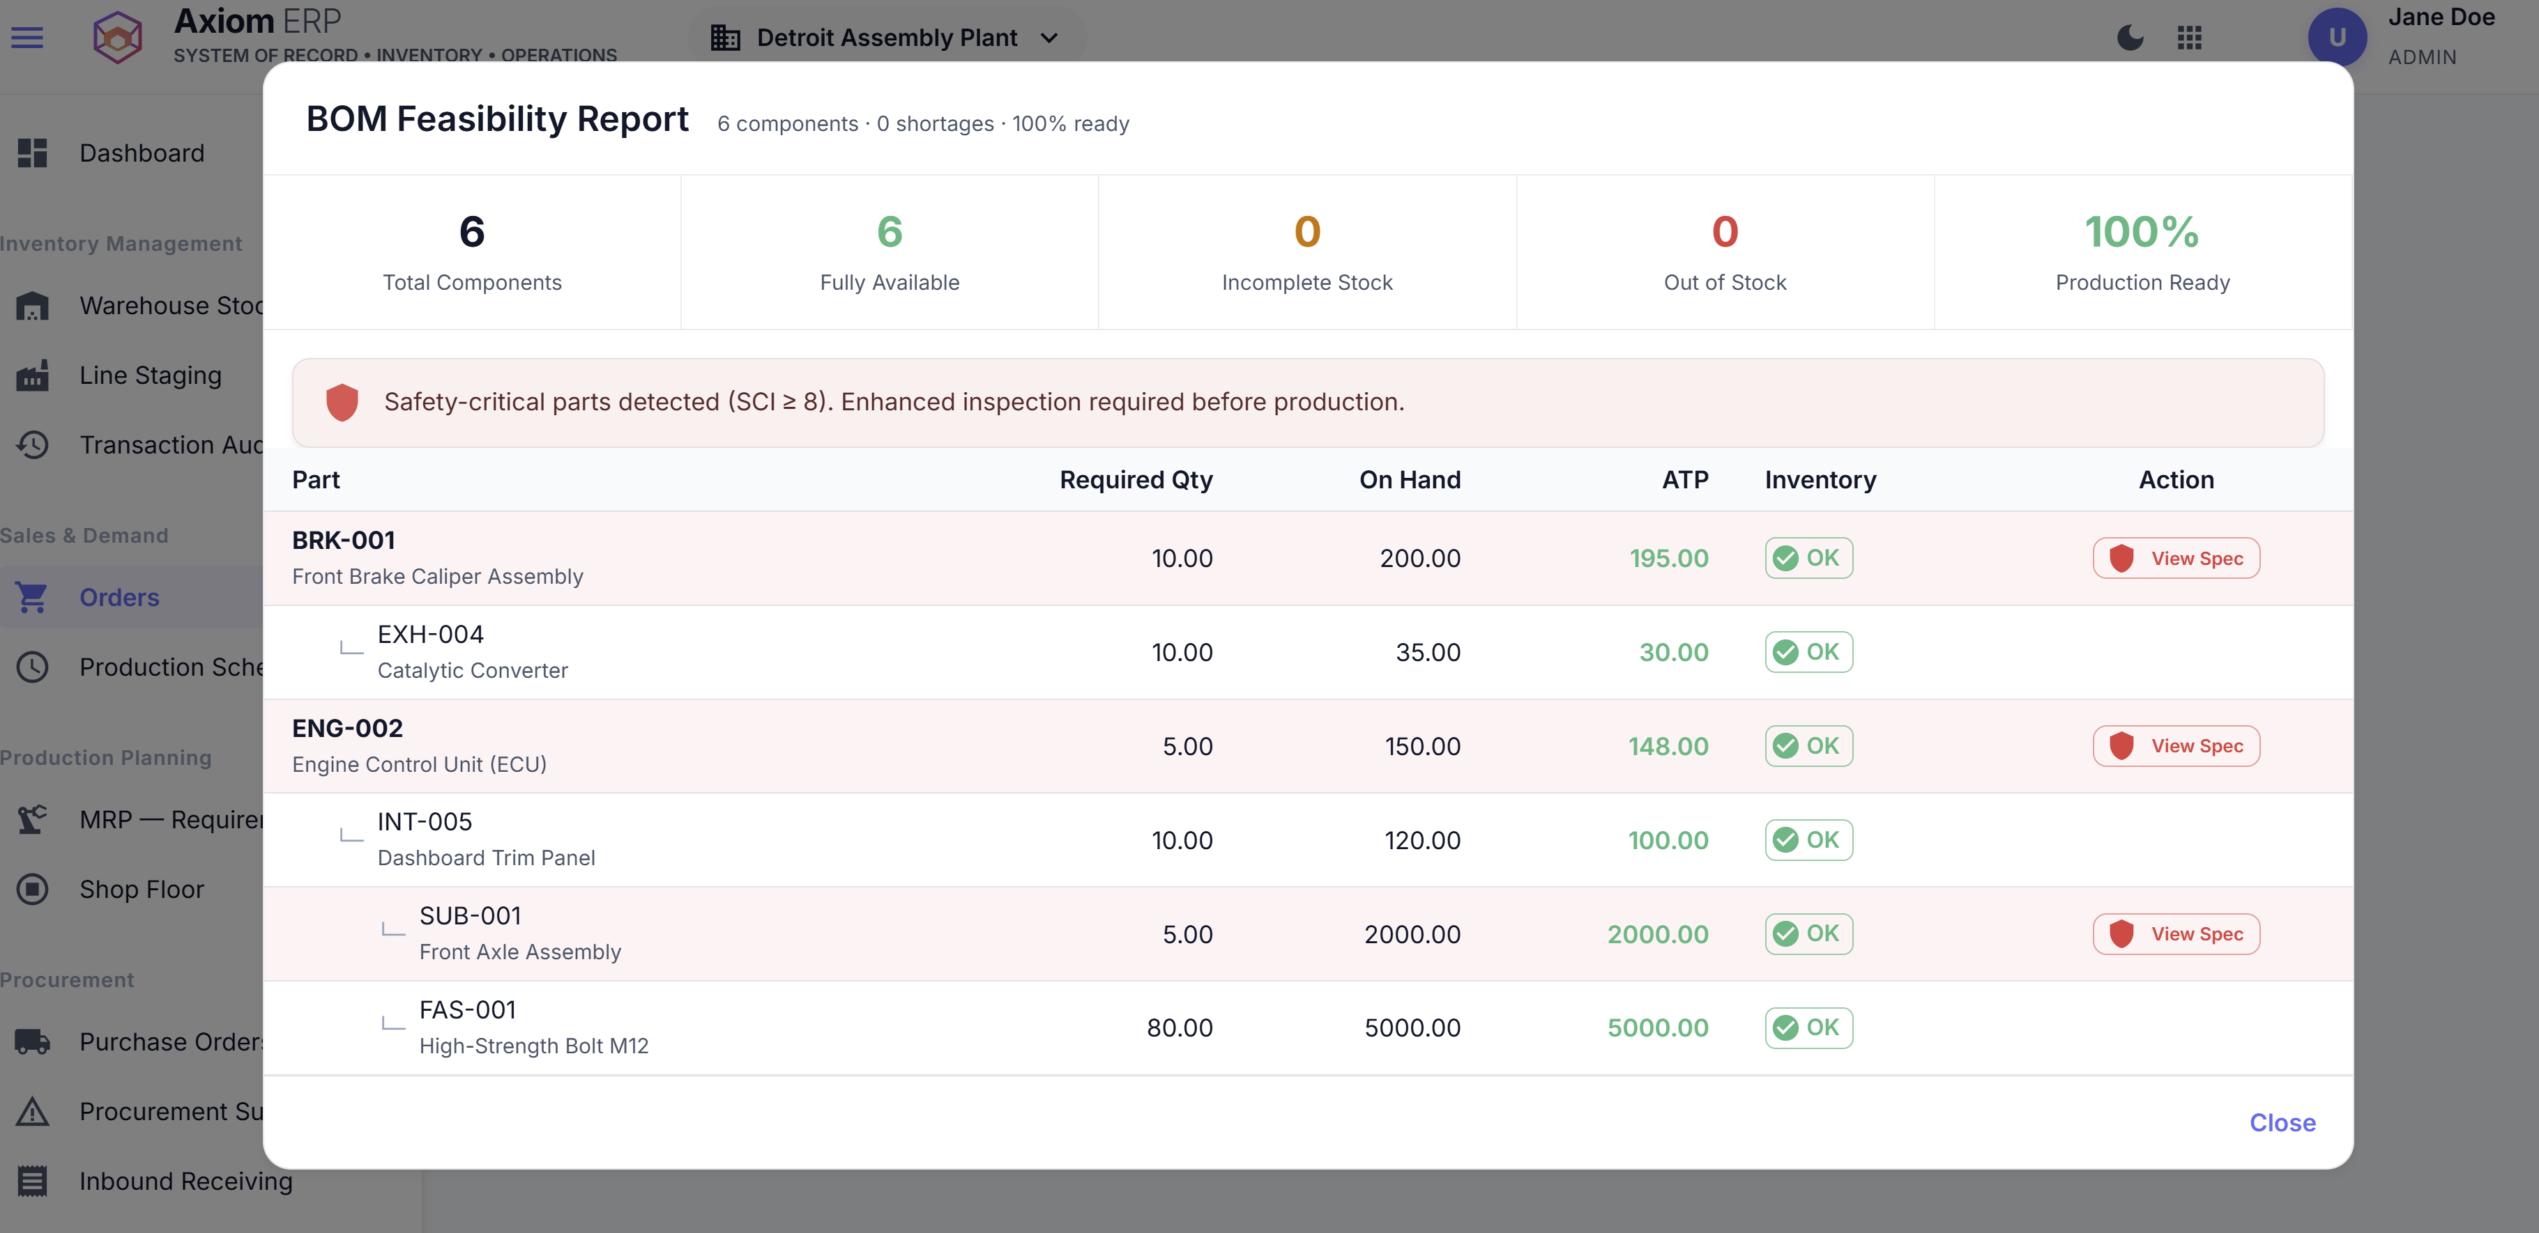Click the Fully Available stat card
The width and height of the screenshot is (2539, 1233).
[x=889, y=252]
